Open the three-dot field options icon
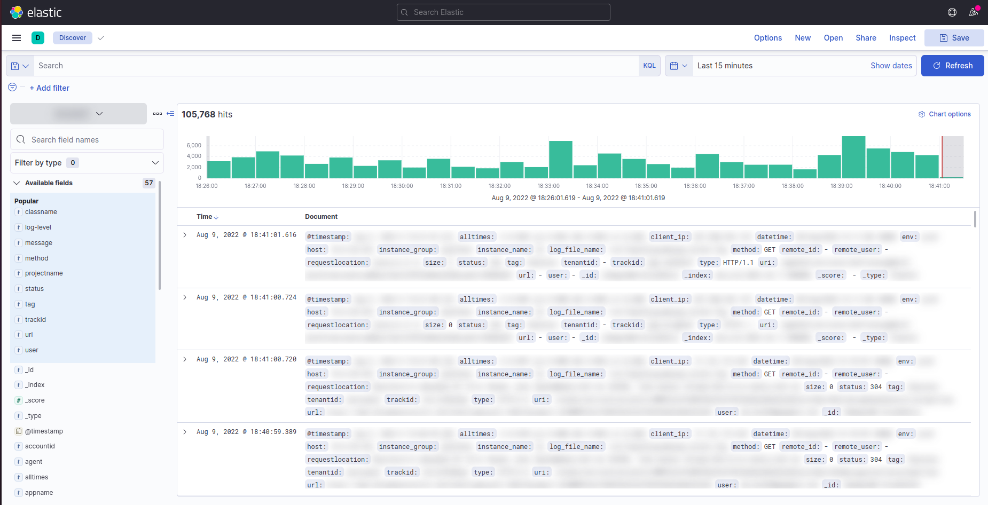Screen dimensions: 988x505 (158, 113)
